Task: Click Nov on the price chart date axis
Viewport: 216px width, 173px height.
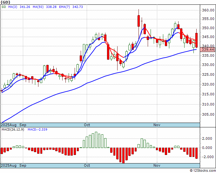Action: tap(157, 125)
